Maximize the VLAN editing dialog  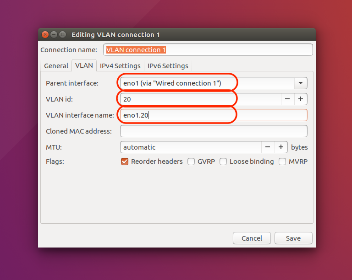click(63, 34)
